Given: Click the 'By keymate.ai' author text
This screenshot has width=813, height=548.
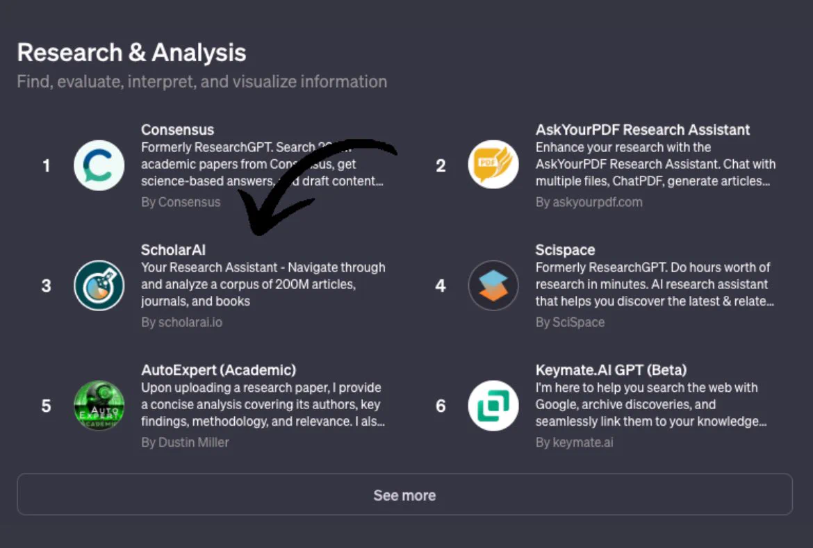Looking at the screenshot, I should tap(575, 442).
